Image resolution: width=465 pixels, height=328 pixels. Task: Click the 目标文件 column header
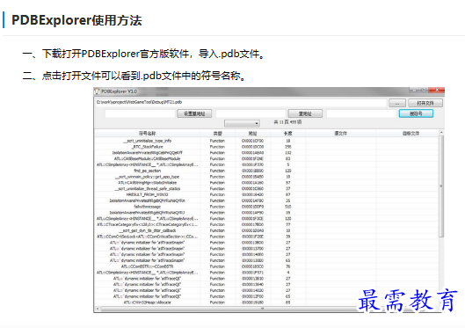tap(411, 134)
